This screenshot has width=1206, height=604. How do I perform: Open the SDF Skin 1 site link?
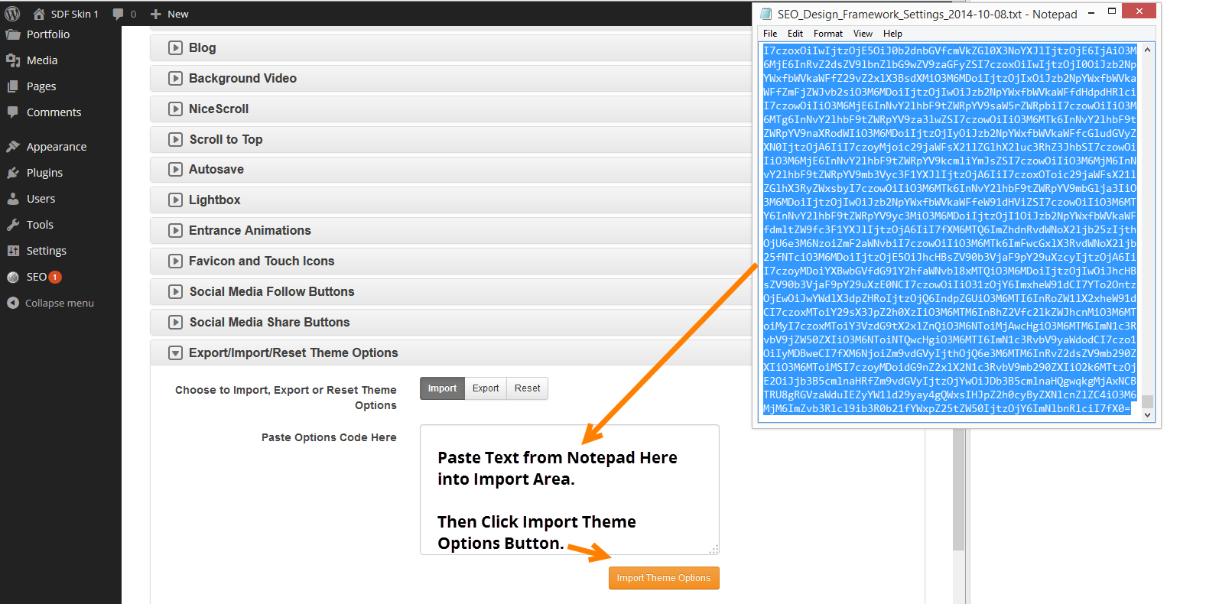click(x=75, y=14)
